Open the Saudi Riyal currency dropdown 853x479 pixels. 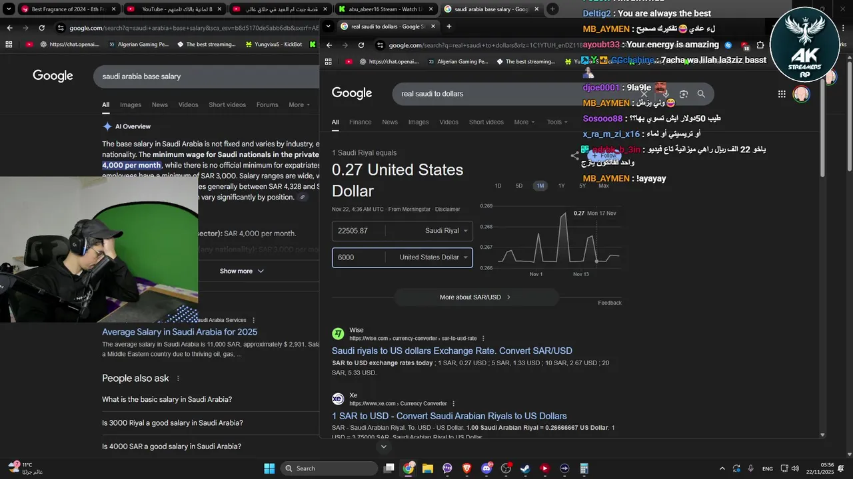446,231
